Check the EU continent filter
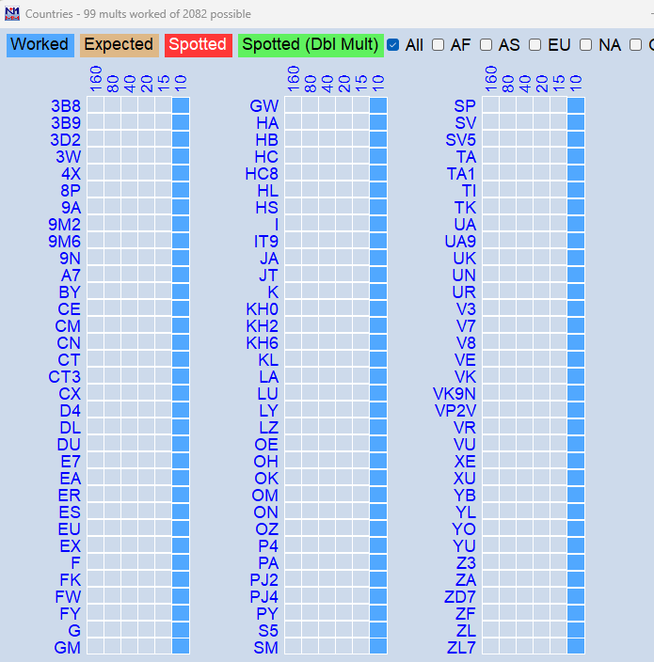 click(x=534, y=44)
